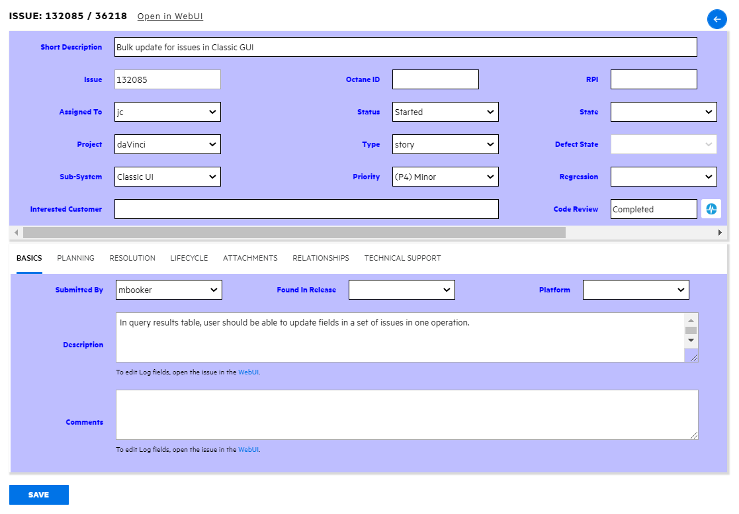The height and width of the screenshot is (514, 739).
Task: Switch to the Planning tab
Action: [x=75, y=258]
